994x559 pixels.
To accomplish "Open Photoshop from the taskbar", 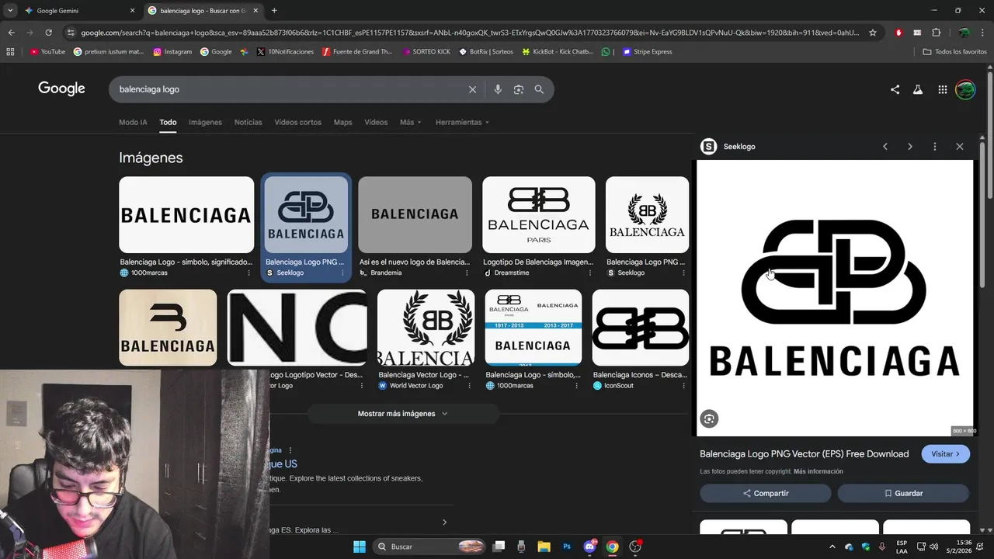I will click(567, 547).
